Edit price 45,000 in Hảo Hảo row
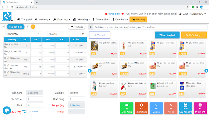Viewport: 209px width, 117px height. point(48,67)
